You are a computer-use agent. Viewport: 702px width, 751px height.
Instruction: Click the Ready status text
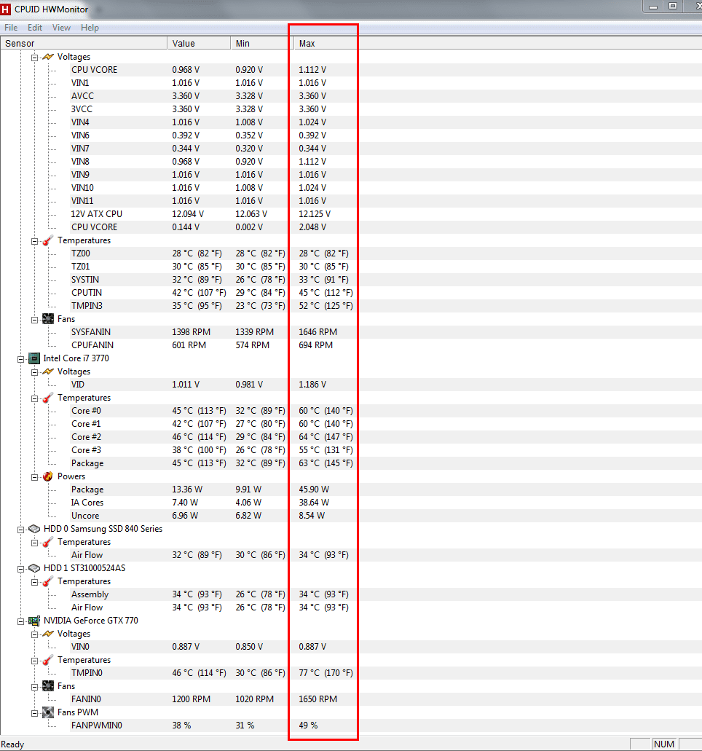12,744
